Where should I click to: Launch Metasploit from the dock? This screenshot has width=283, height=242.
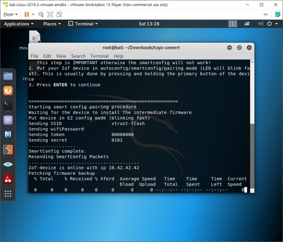tap(8, 135)
